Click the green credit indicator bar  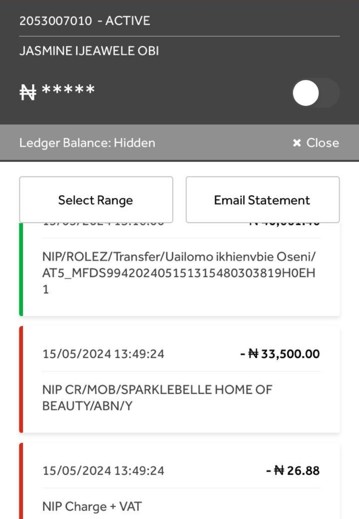click(x=21, y=269)
